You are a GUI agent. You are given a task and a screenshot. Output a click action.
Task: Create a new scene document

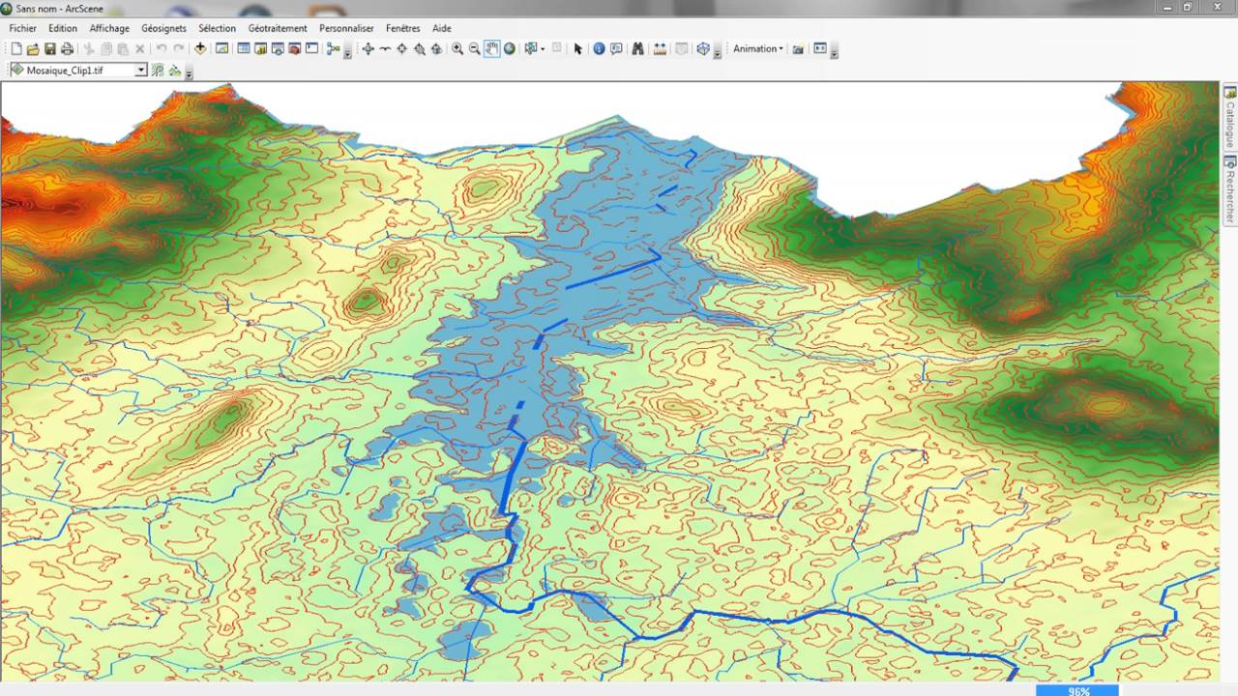click(16, 48)
